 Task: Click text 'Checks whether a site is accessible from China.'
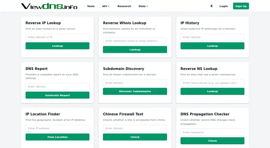click(x=134, y=120)
